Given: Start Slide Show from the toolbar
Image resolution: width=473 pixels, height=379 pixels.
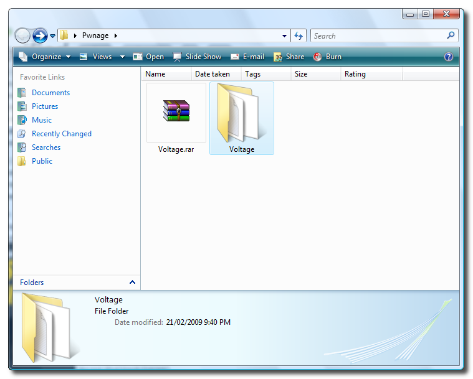Looking at the screenshot, I should (x=197, y=57).
